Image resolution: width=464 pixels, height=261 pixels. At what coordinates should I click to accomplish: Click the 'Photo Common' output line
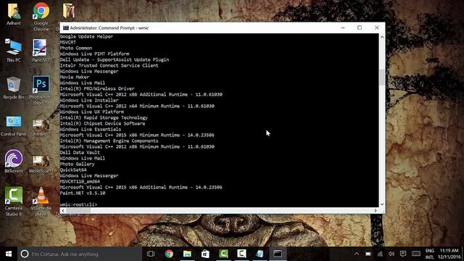(x=75, y=48)
